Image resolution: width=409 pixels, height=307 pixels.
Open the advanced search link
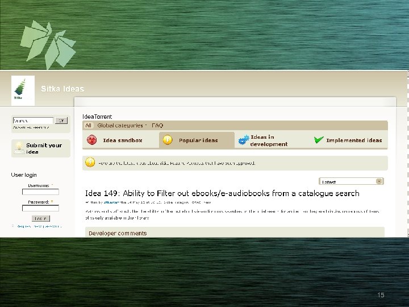pyautogui.click(x=31, y=127)
